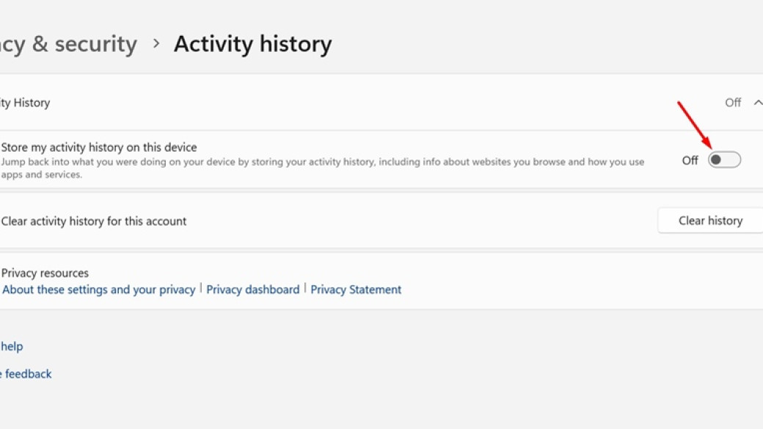The image size is (763, 429).
Task: Click the Privacy resources heading
Action: click(x=45, y=273)
